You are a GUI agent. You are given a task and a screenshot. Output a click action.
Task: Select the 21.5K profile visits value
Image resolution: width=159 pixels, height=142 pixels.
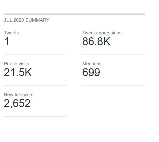[18, 72]
